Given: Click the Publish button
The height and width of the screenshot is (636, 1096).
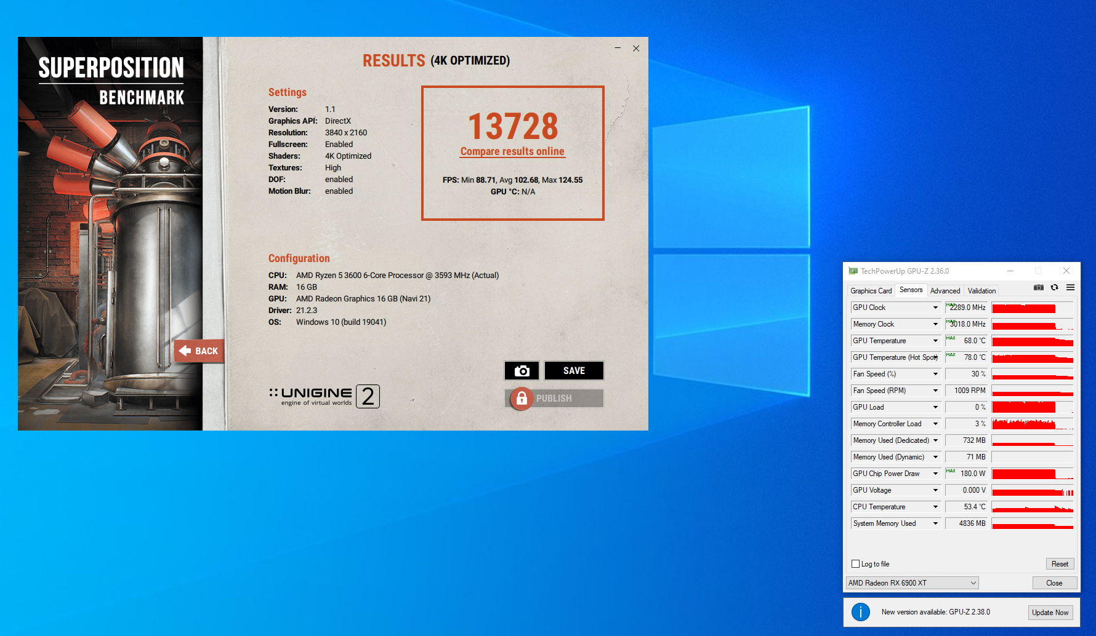Looking at the screenshot, I should 554,399.
